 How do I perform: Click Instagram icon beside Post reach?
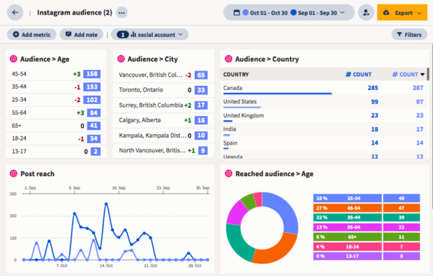(13, 173)
